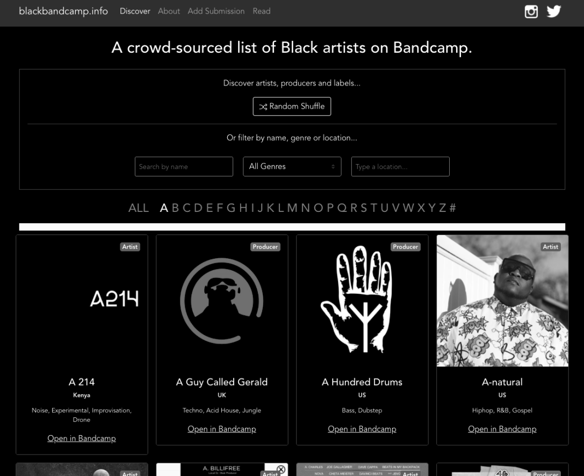Open A 214 in Bandcamp link

point(82,438)
